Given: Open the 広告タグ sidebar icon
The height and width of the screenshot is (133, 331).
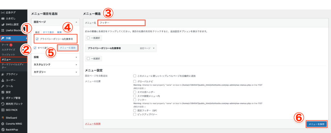Looking at the screenshot, I should (3, 13).
